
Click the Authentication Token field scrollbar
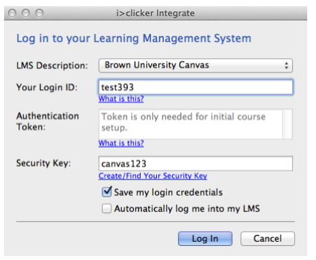click(288, 124)
